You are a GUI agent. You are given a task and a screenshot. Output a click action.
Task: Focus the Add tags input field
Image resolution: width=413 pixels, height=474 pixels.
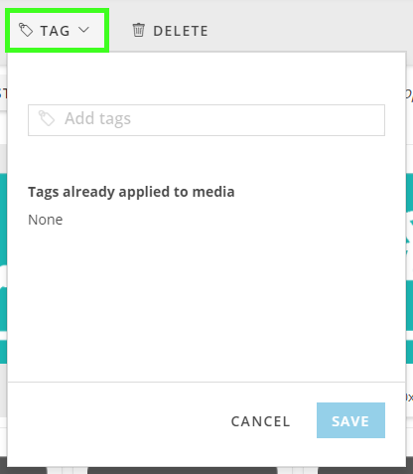pos(206,120)
